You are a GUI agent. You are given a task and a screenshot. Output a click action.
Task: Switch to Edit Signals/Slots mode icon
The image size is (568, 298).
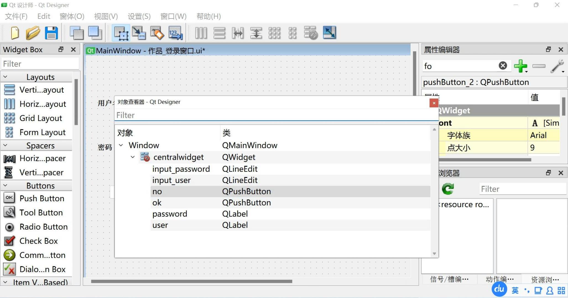(x=139, y=33)
